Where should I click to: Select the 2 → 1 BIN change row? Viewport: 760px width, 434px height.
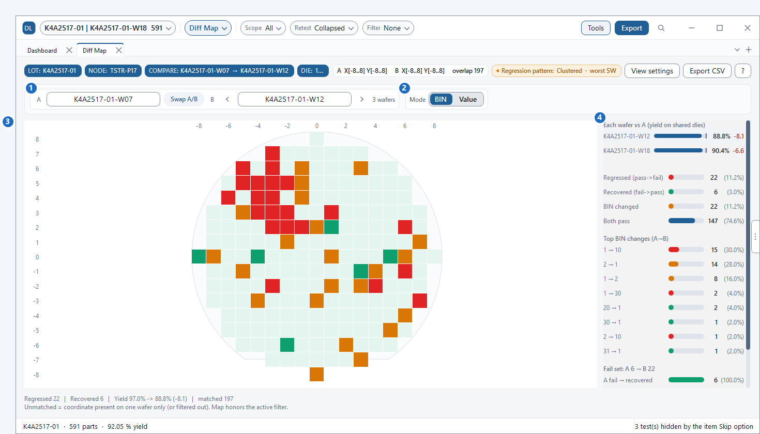click(x=674, y=264)
